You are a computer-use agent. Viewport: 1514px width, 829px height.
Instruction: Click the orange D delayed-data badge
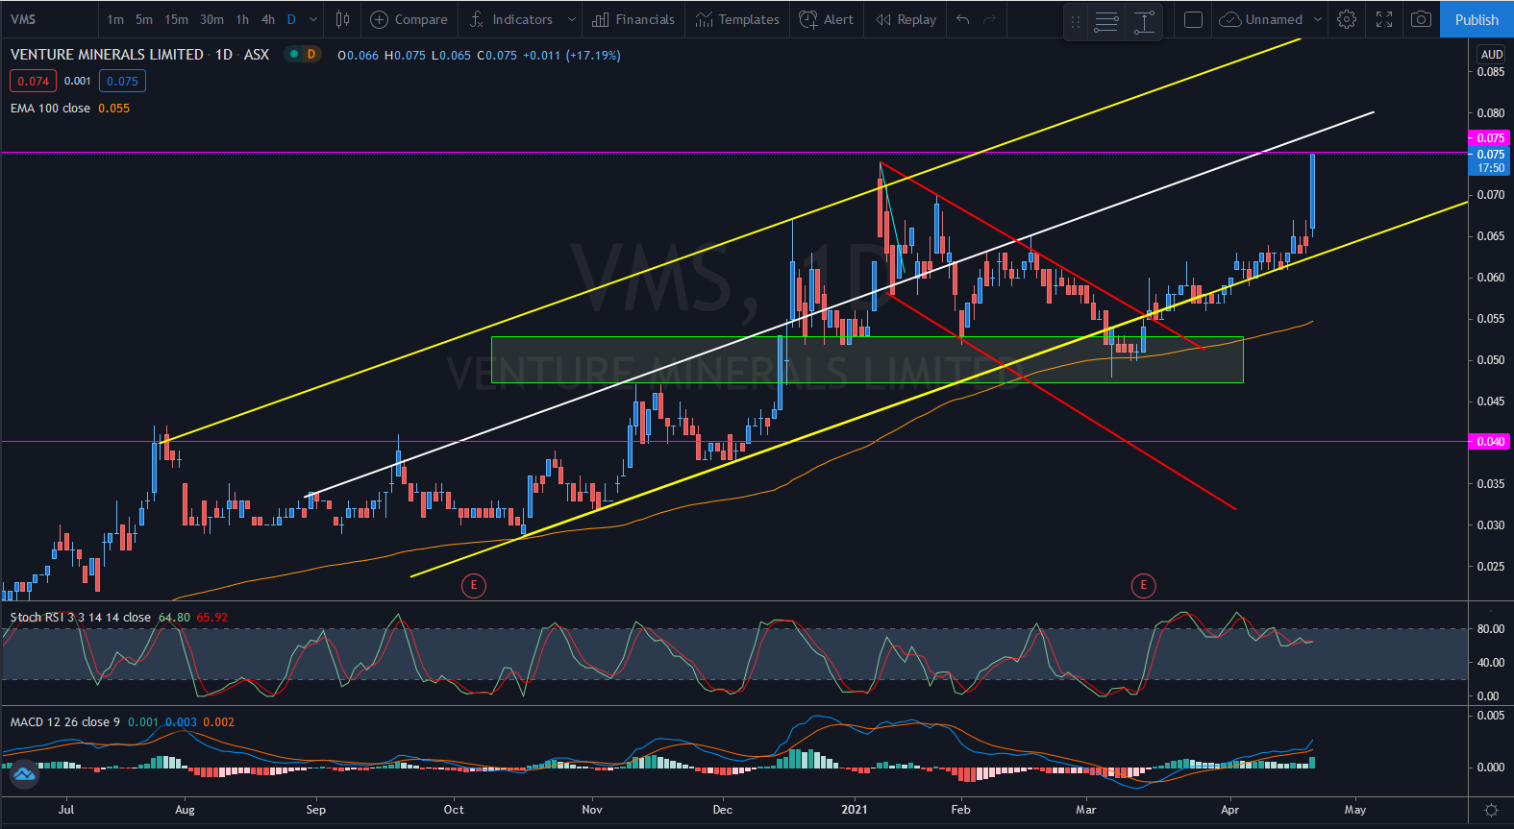(310, 55)
